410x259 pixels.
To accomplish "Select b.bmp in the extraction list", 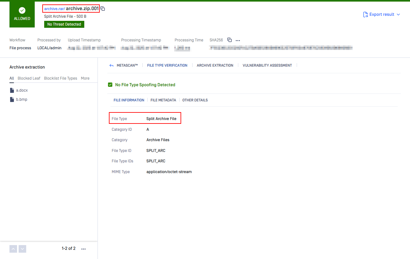I will coord(21,99).
